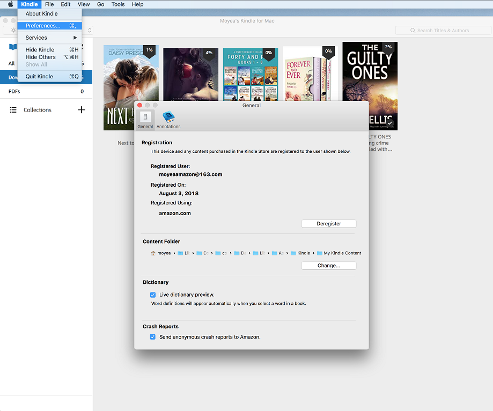Expand the Services submenu
Image resolution: width=493 pixels, height=411 pixels.
point(49,38)
